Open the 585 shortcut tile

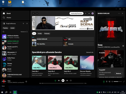pos(79,39)
